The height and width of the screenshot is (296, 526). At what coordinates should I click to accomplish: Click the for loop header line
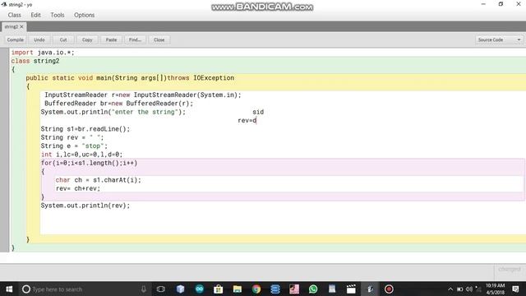click(89, 163)
